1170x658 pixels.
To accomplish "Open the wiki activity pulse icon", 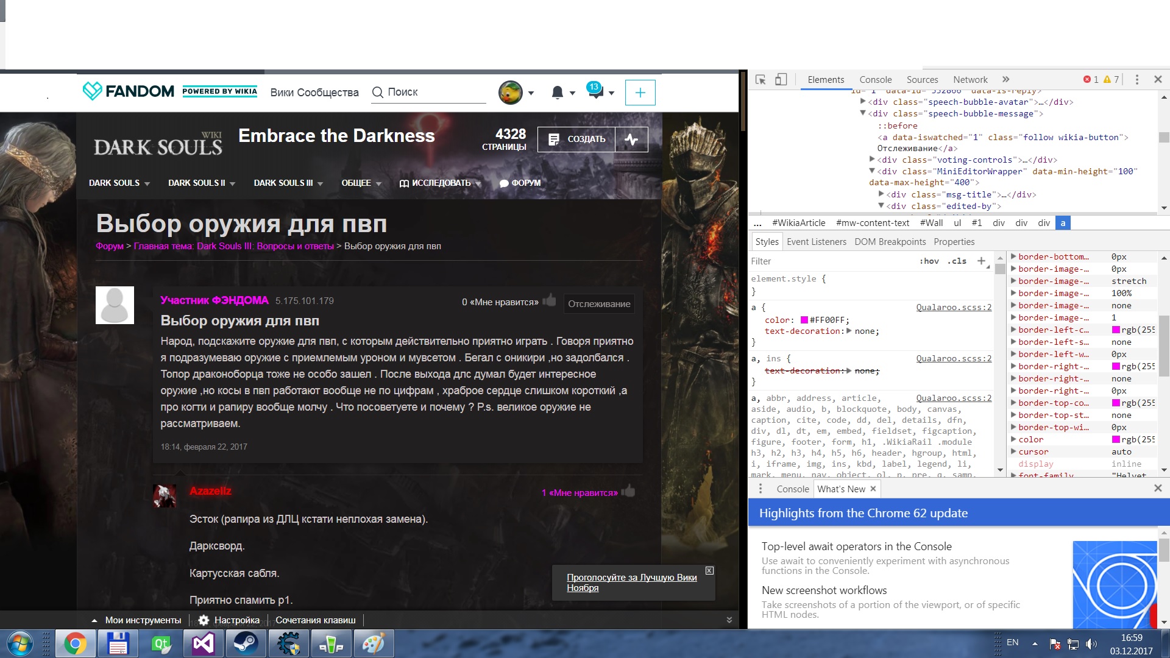I will [631, 140].
